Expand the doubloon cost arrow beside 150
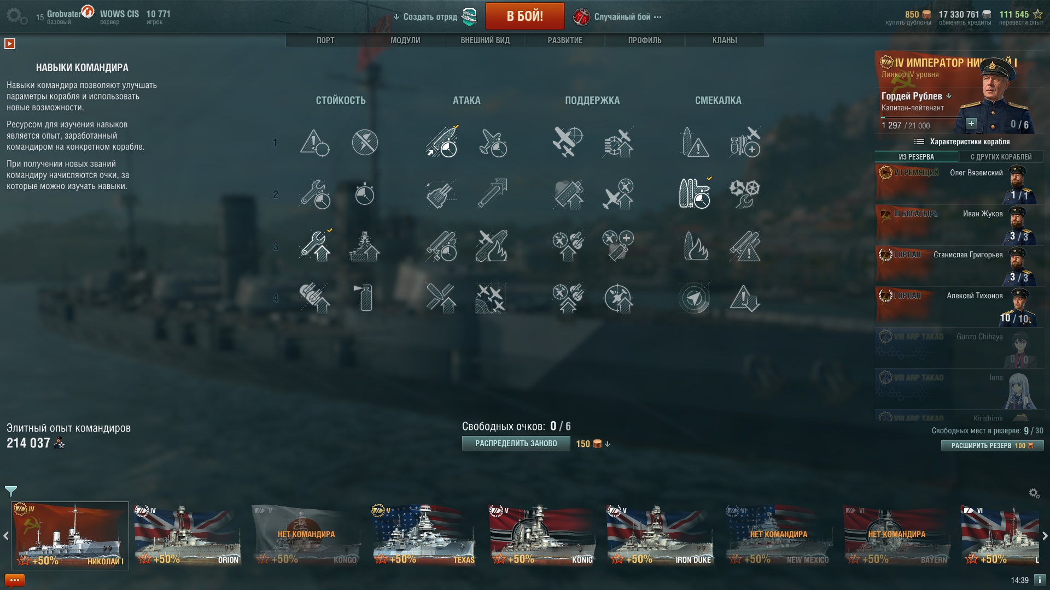 (608, 444)
